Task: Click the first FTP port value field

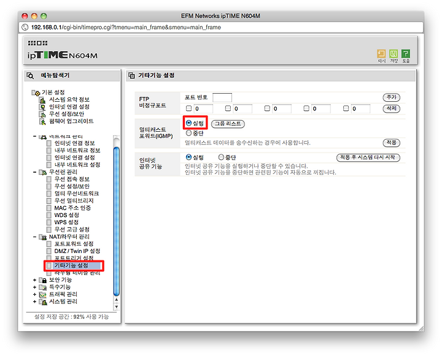Action: coord(203,108)
